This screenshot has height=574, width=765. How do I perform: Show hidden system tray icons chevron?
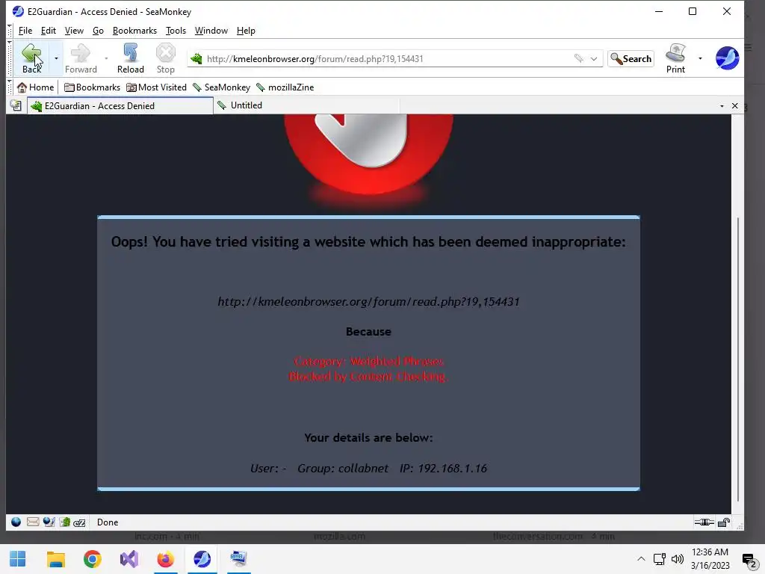point(641,559)
